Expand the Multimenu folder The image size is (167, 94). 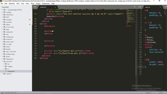pyautogui.click(x=2, y=15)
